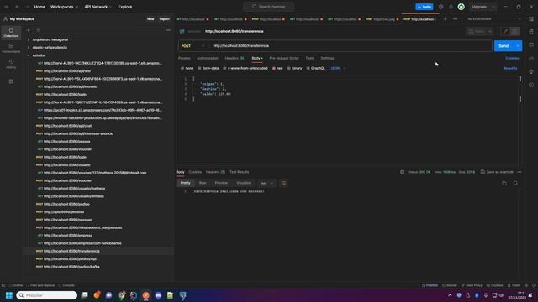
Task: Select localhost:8080/transferencia request in sidebar
Action: [98, 251]
